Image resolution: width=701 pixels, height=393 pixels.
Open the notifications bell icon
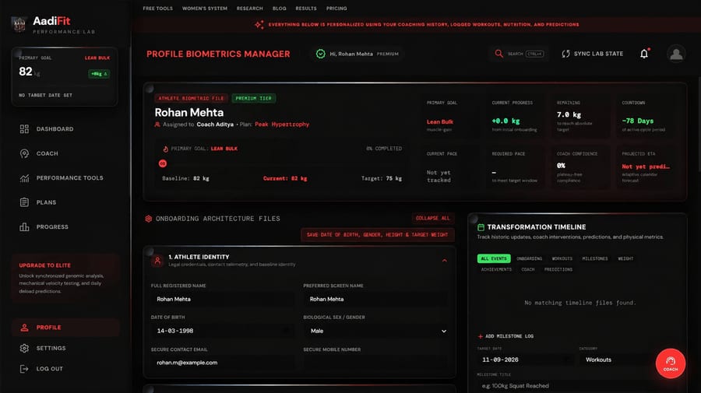point(644,54)
